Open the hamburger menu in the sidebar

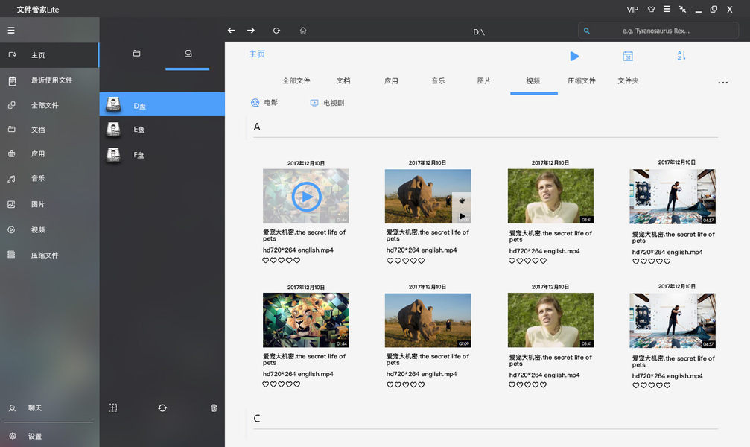[x=11, y=30]
